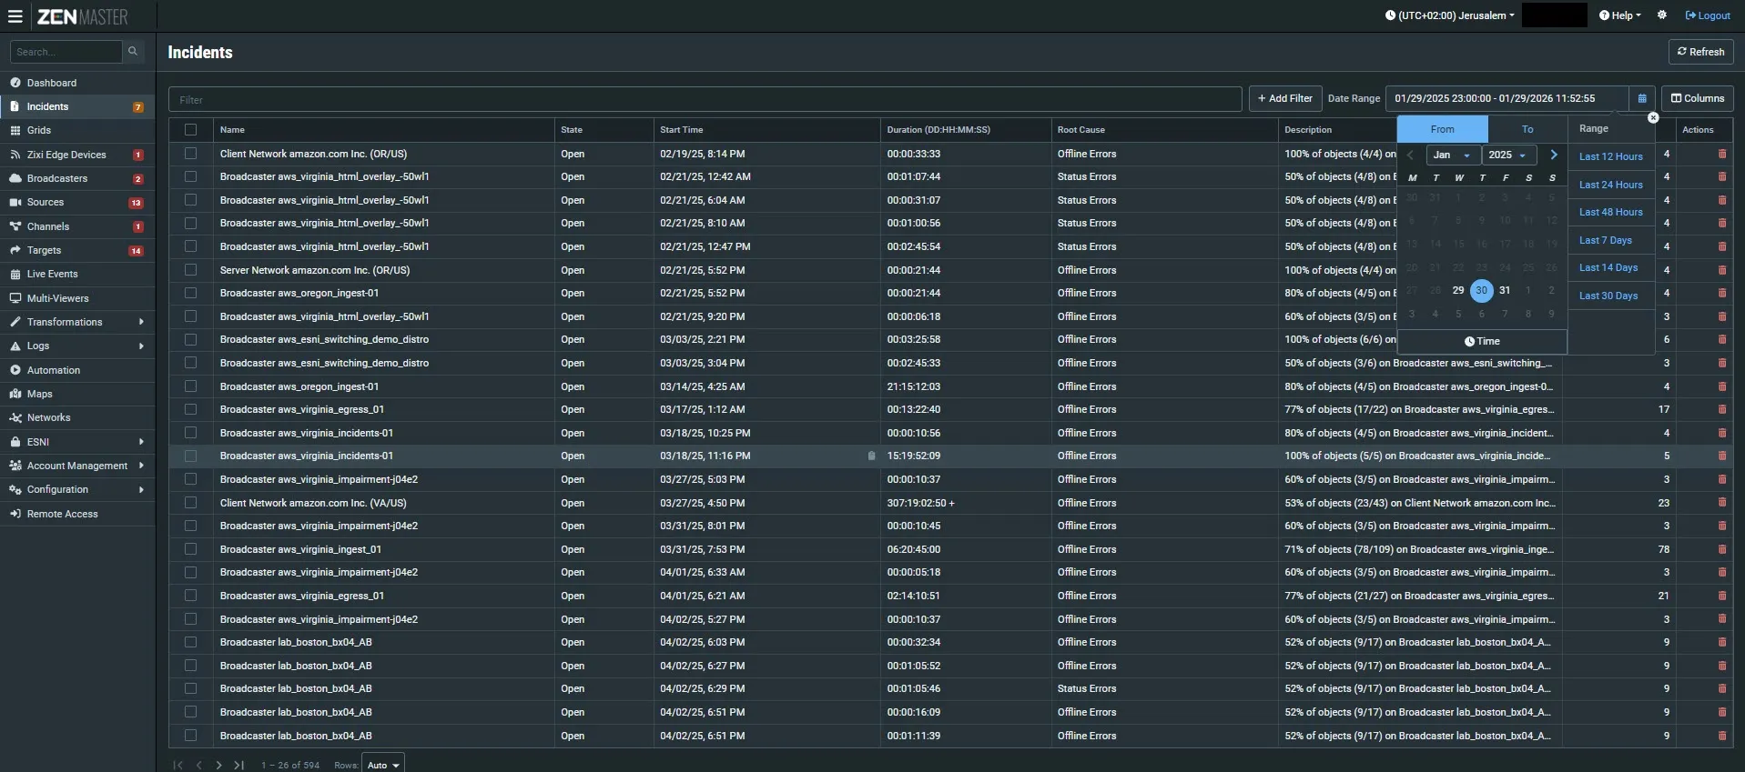The image size is (1745, 772).
Task: Open the Columns button
Action: 1697,98
